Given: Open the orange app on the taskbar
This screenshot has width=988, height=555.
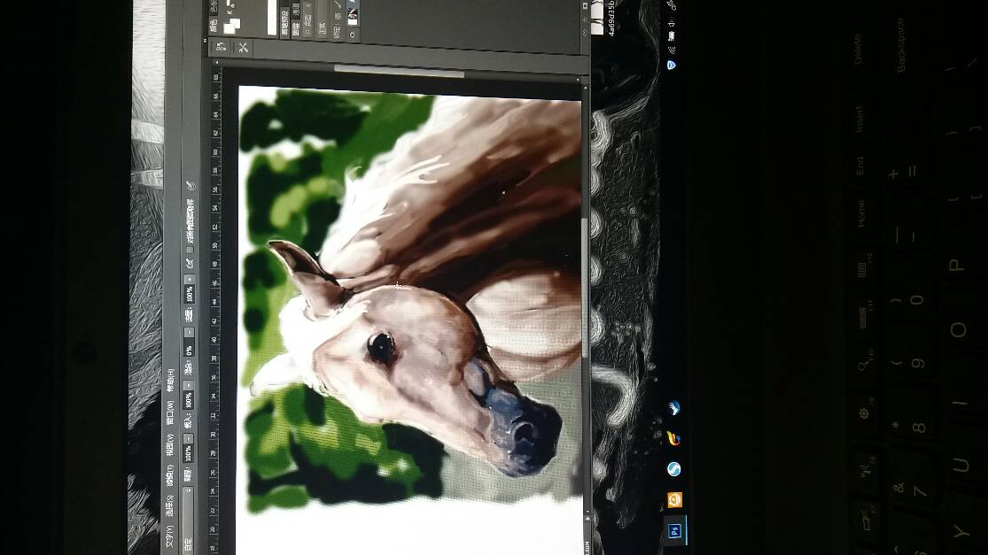Looking at the screenshot, I should coord(674,500).
